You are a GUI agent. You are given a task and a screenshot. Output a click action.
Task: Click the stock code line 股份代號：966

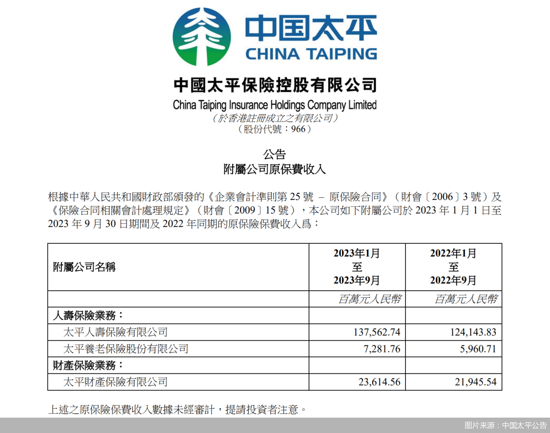[275, 129]
